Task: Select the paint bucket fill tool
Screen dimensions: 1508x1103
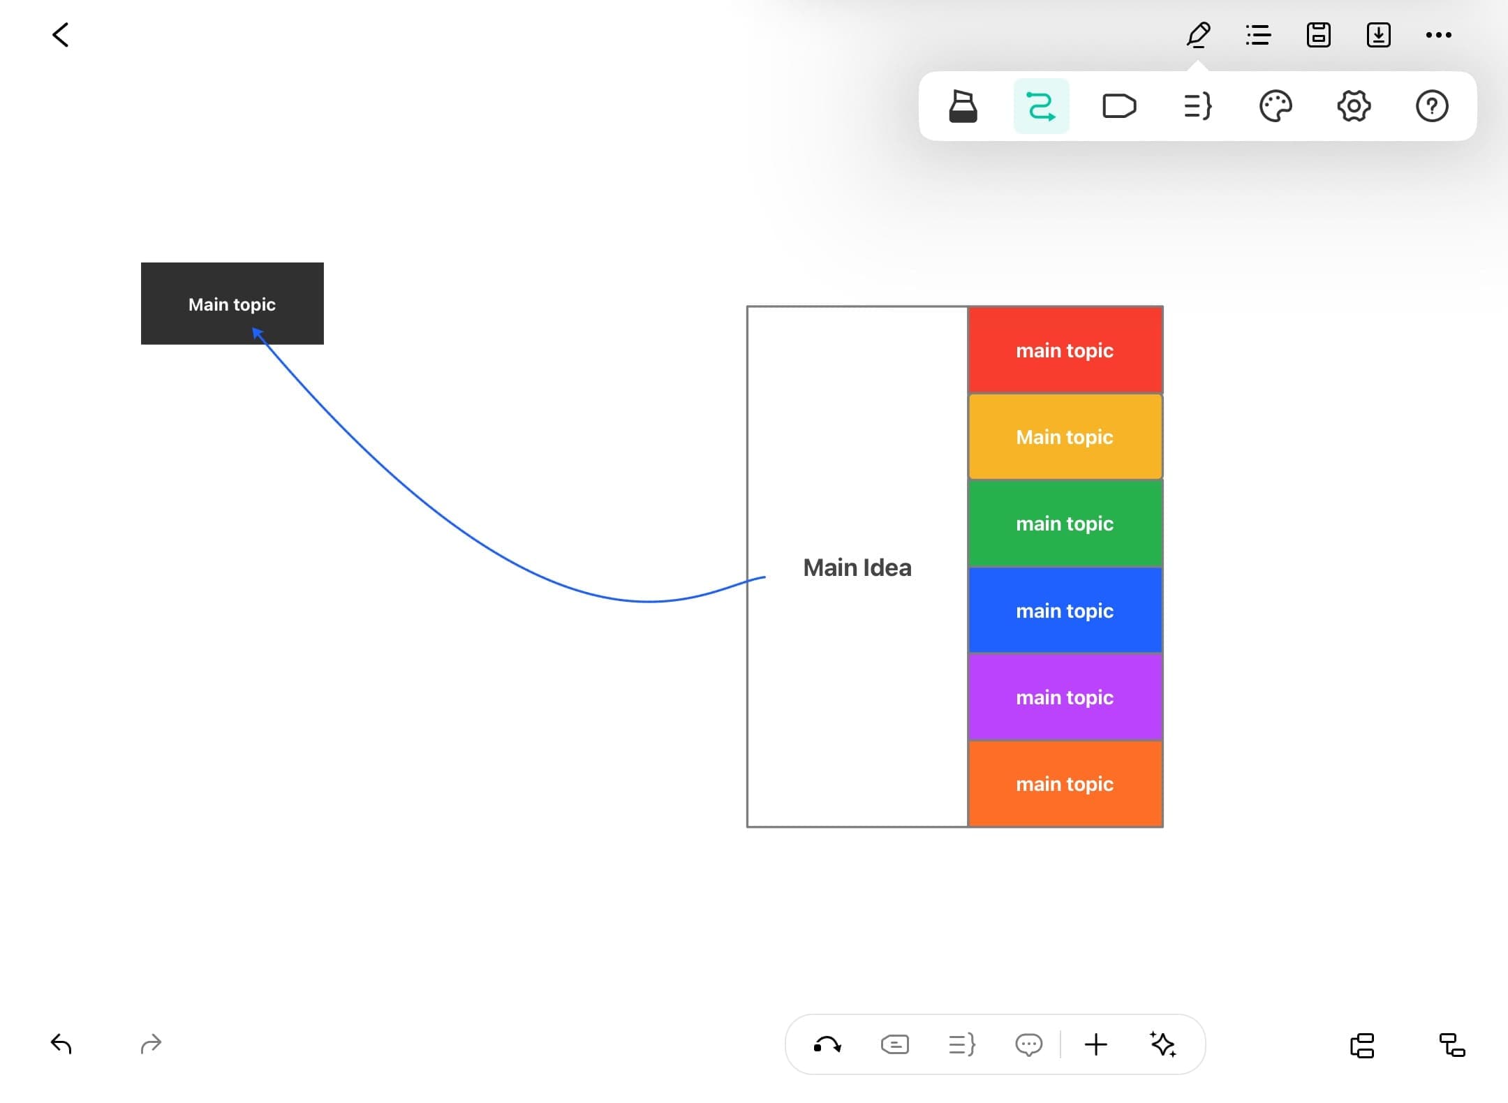Action: pos(963,106)
